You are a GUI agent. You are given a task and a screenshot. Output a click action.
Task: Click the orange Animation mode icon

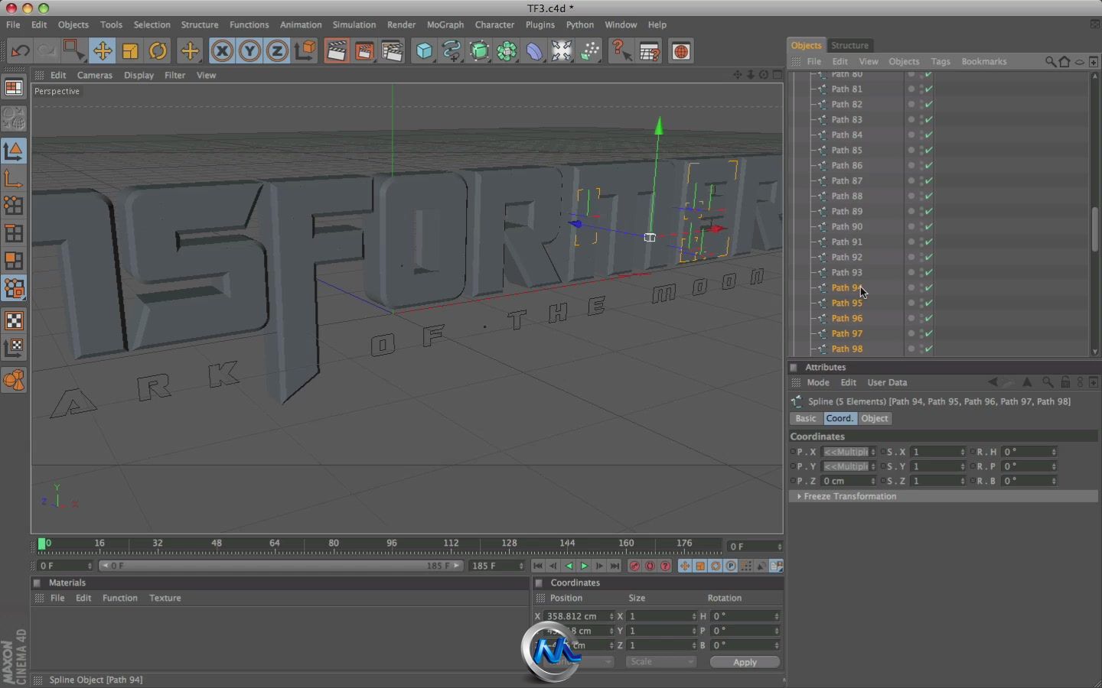(14, 380)
